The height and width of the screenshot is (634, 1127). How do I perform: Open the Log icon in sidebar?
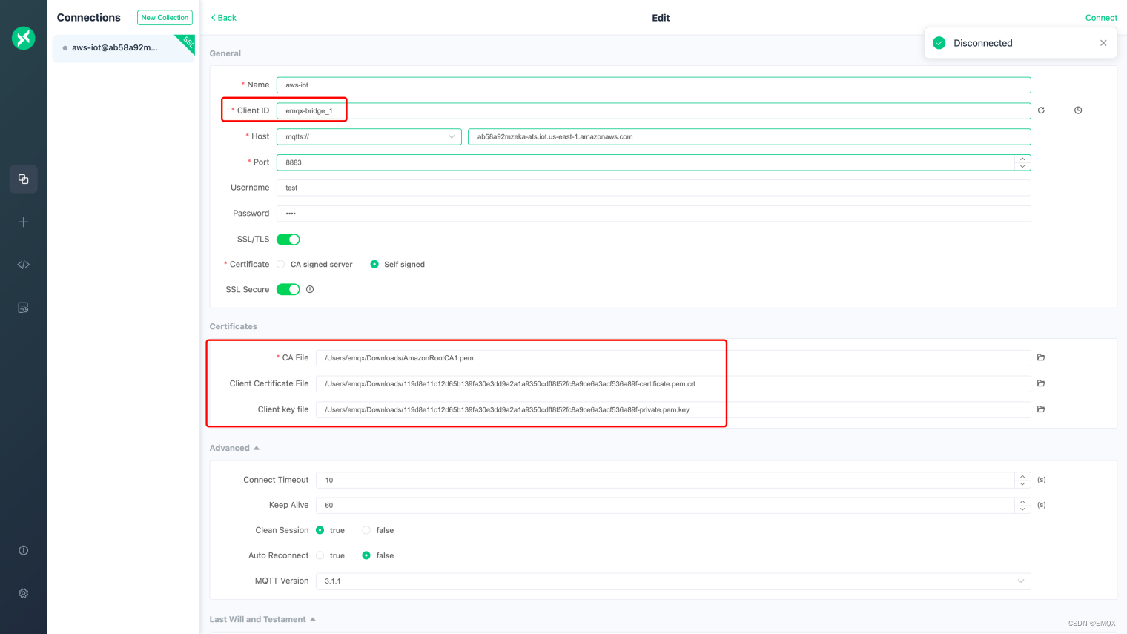pyautogui.click(x=23, y=308)
